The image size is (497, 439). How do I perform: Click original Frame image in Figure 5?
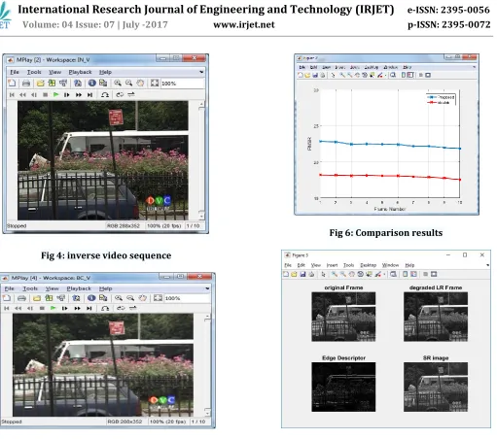[343, 317]
